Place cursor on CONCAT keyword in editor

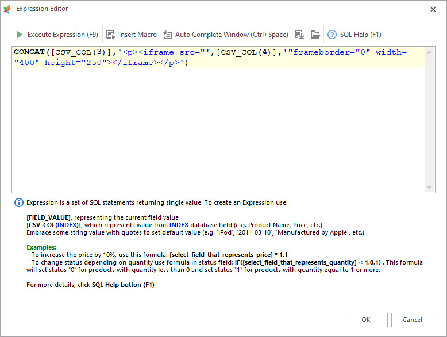(29, 52)
